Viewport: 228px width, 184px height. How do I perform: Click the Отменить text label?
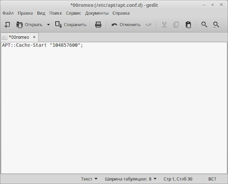(130, 25)
